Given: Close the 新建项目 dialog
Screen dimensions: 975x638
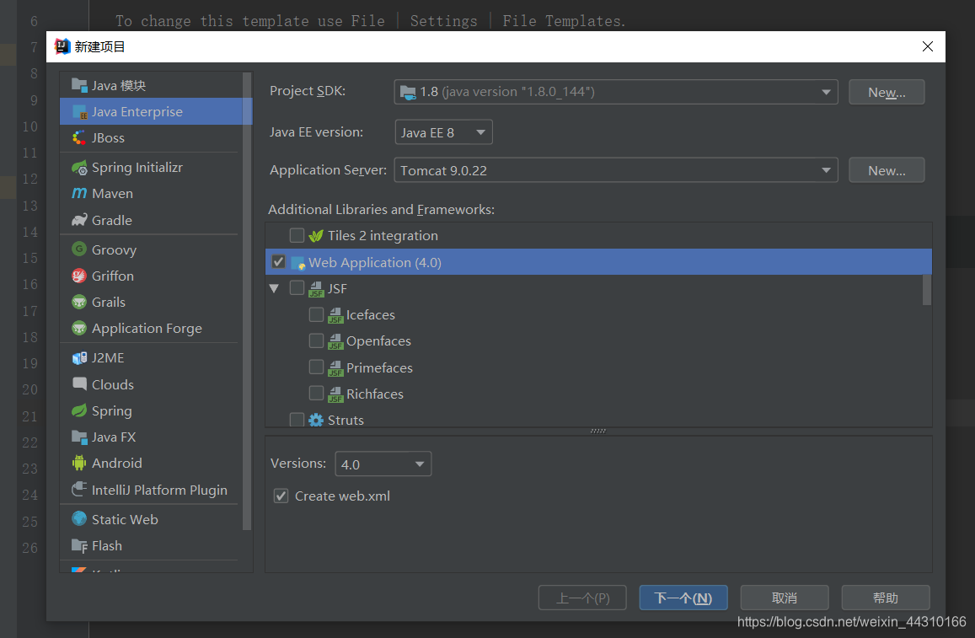Looking at the screenshot, I should click(x=927, y=46).
